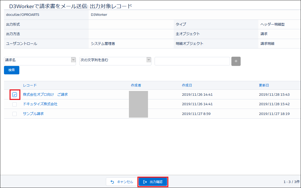Image resolution: width=301 pixels, height=188 pixels.
Task: Click the search value input field
Action: pyautogui.click(x=192, y=61)
